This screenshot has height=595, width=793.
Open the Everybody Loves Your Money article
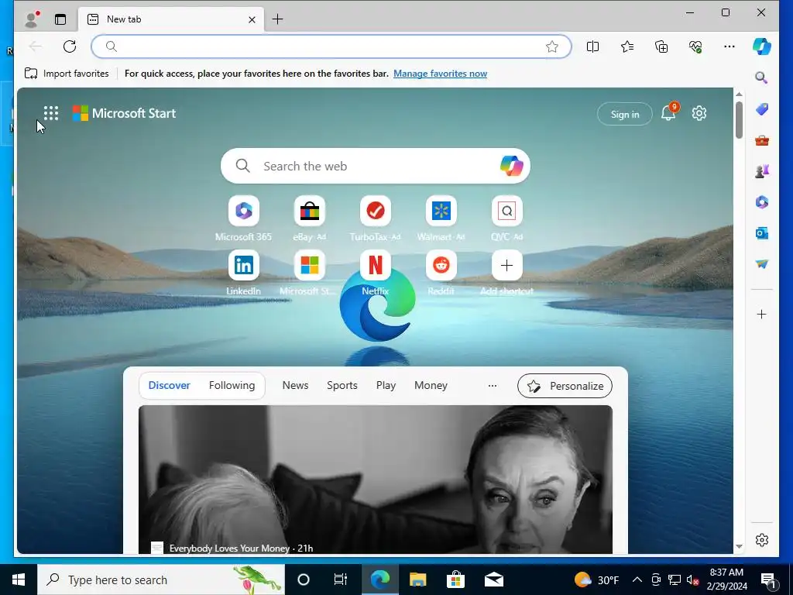(376, 479)
